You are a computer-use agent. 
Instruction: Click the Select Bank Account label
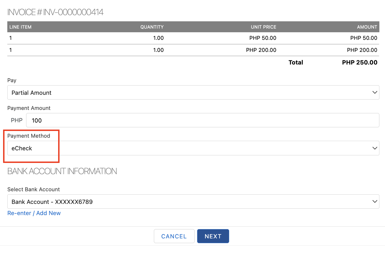coord(33,189)
